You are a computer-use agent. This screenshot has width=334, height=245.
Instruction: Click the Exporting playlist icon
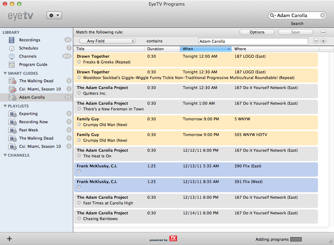pos(12,114)
